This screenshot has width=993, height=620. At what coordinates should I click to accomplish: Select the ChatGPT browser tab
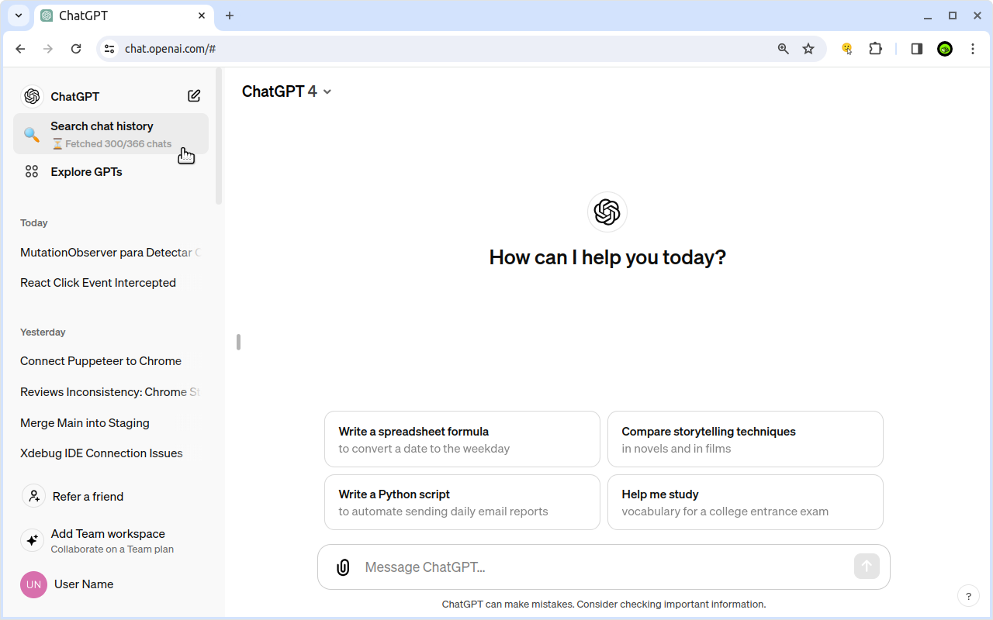[124, 15]
